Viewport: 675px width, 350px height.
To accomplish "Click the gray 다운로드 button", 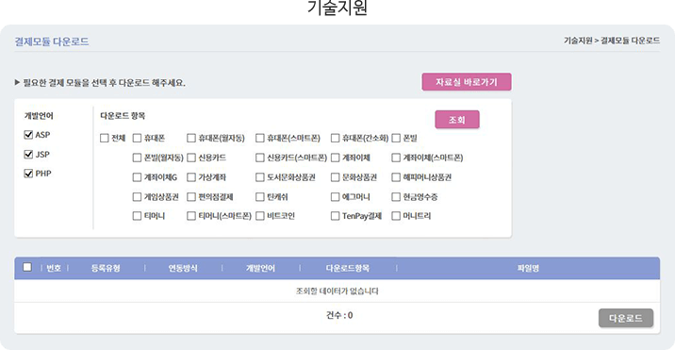I will tap(626, 319).
